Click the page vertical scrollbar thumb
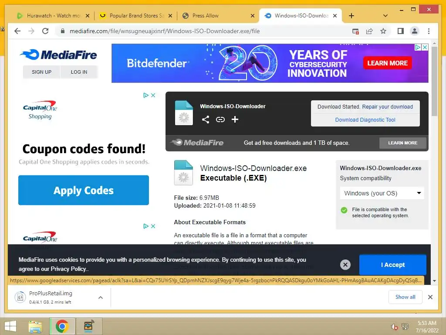The image size is (446, 335). tap(434, 81)
